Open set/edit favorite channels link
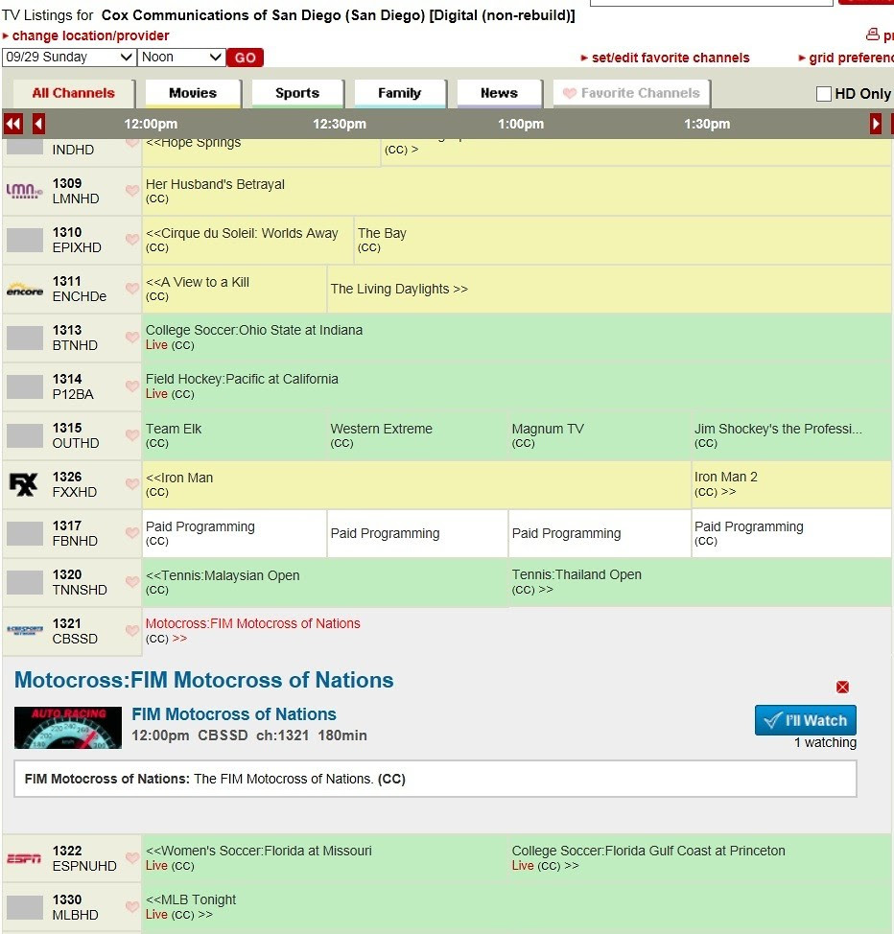 click(x=670, y=58)
